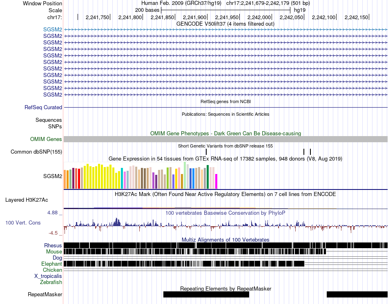The width and height of the screenshot is (388, 304).
Task: Click the chr17: ruler label
Action: [x=54, y=17]
